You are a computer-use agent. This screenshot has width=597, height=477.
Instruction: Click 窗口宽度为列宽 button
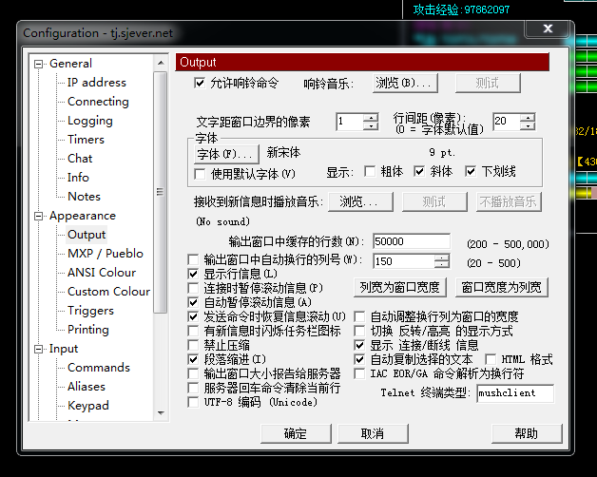click(501, 287)
